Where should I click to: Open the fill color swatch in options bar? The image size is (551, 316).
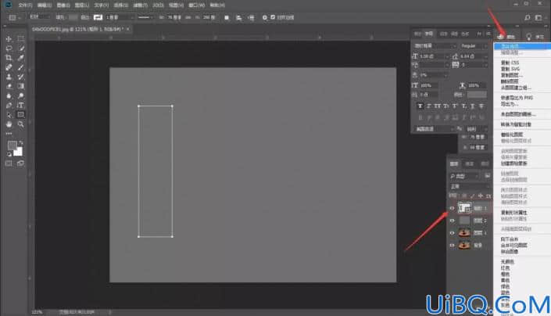(73, 17)
